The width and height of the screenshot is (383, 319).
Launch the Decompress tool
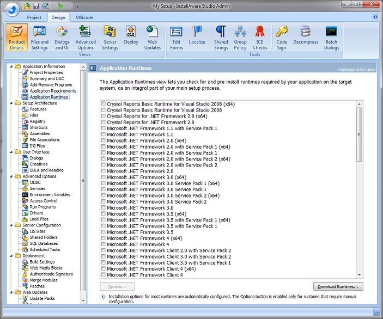[306, 35]
